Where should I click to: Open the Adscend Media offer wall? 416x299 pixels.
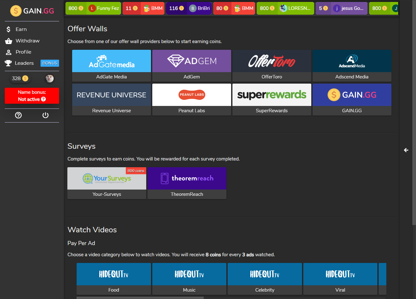point(352,65)
